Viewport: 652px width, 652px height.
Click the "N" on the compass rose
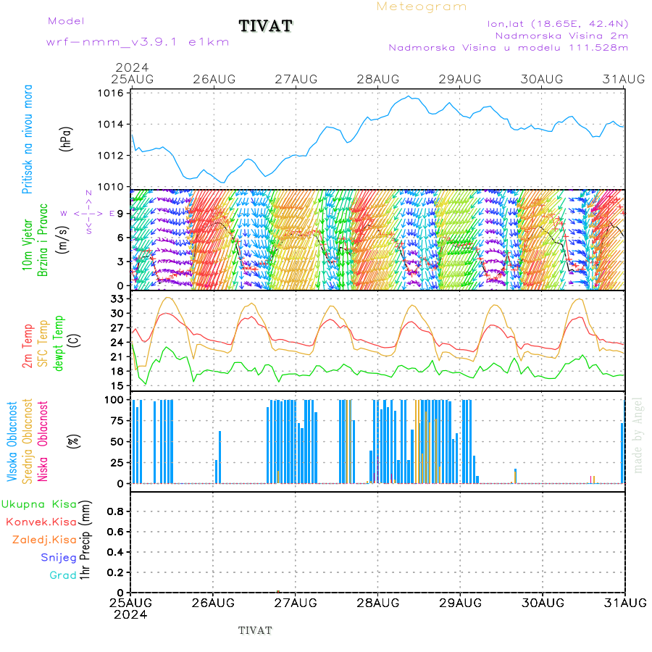(88, 193)
